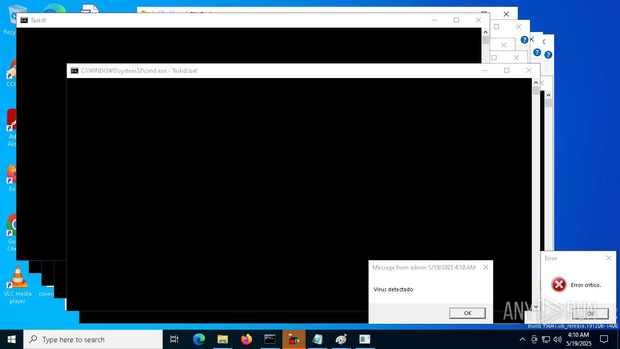Click OK in the Error critico dialog
The image size is (620, 349).
click(590, 314)
